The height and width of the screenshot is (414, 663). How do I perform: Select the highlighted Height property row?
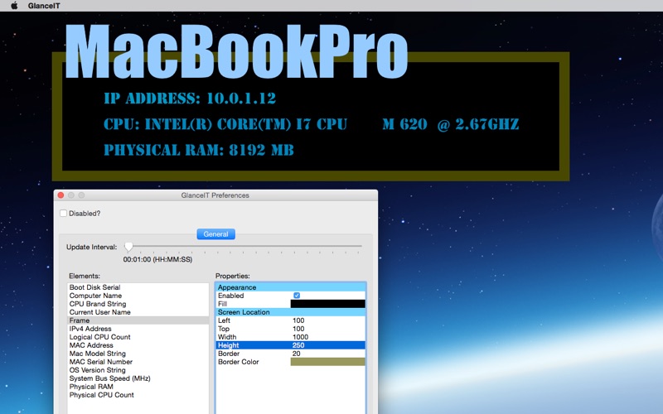click(x=291, y=345)
